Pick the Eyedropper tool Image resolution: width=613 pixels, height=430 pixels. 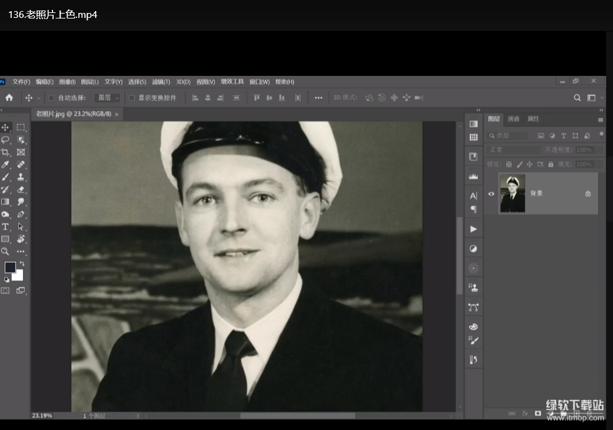6,165
